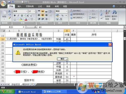
Task: Open 条件格式 conditional formatting menu
Action: point(76,11)
